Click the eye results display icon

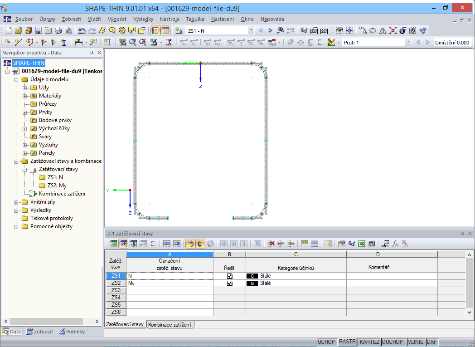coord(281,30)
